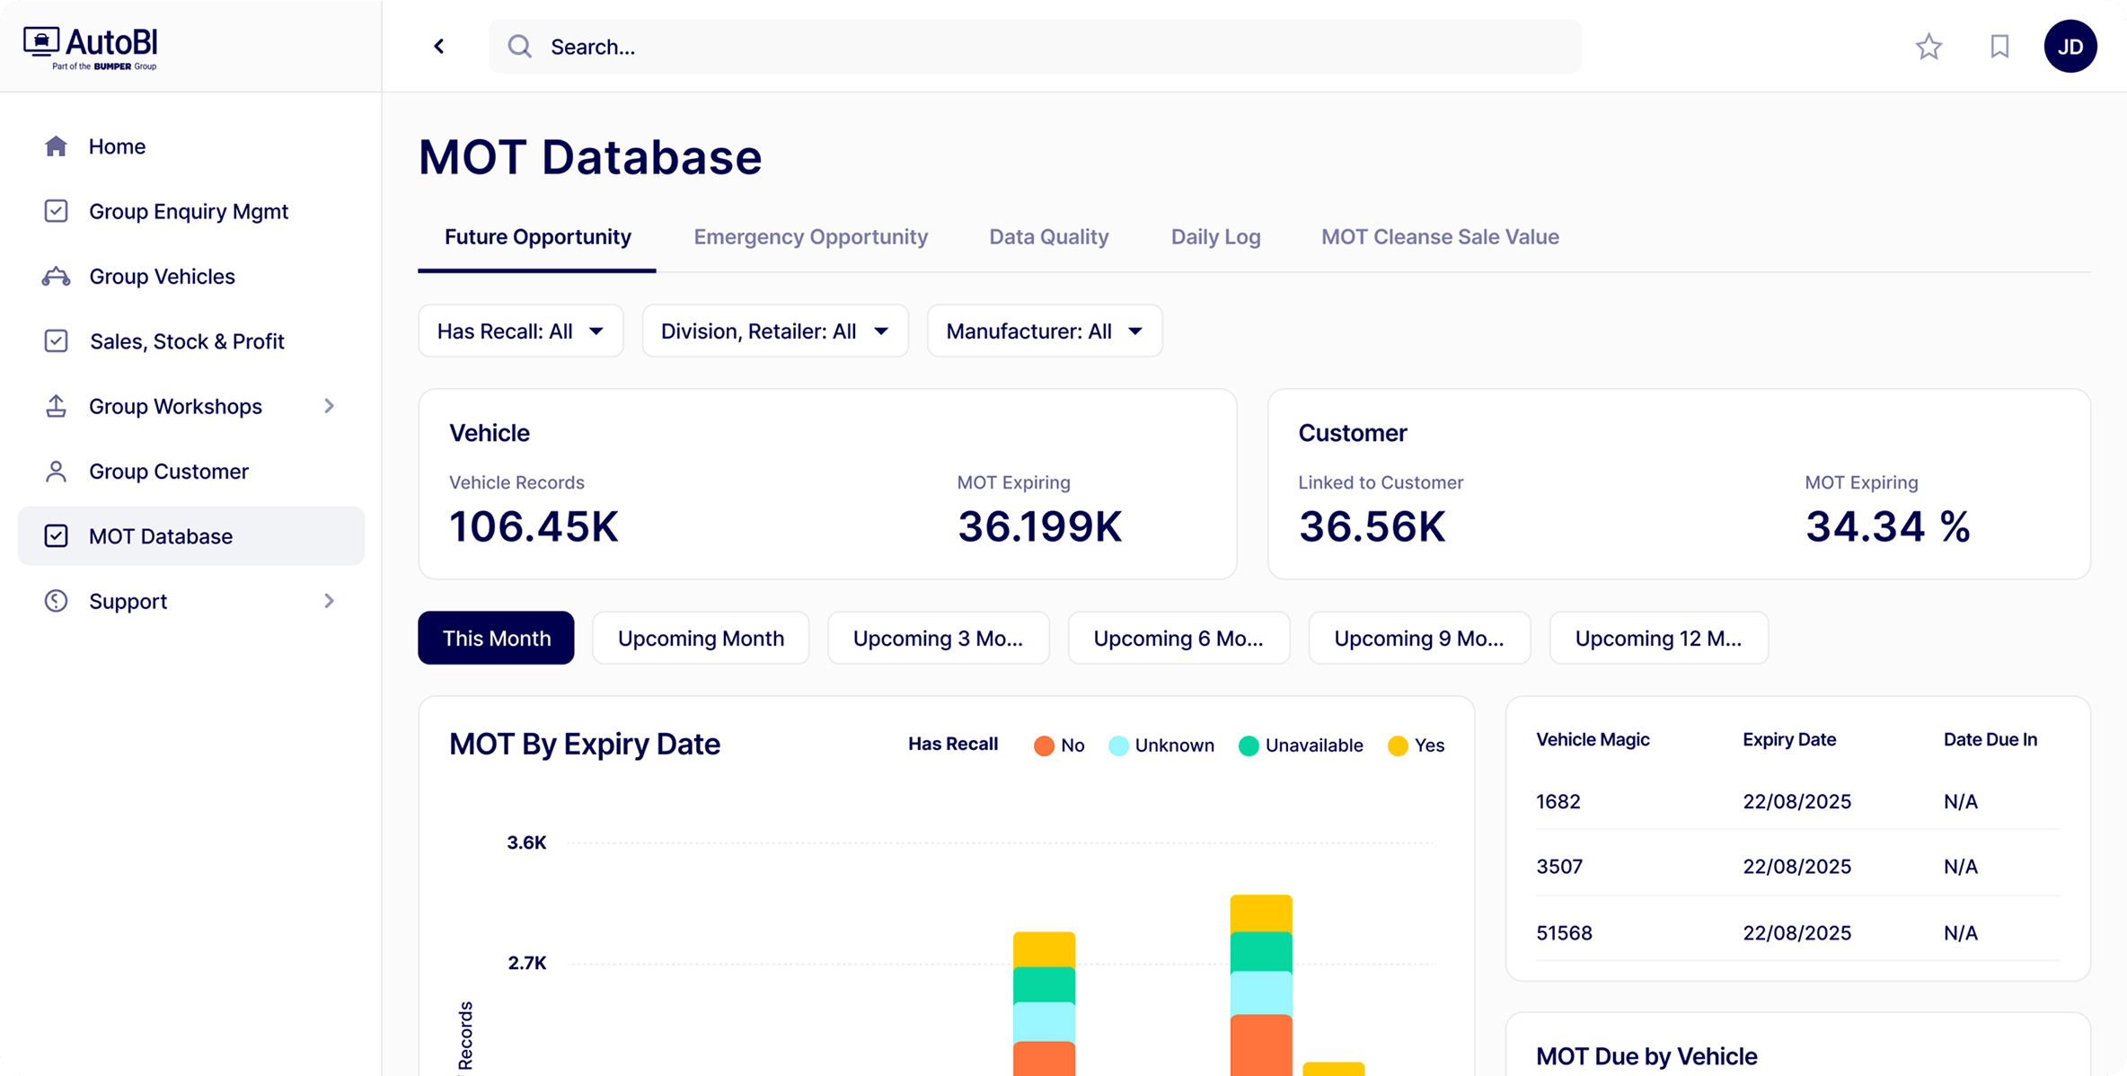The width and height of the screenshot is (2127, 1076).
Task: Open the Data Quality tab
Action: [1048, 237]
